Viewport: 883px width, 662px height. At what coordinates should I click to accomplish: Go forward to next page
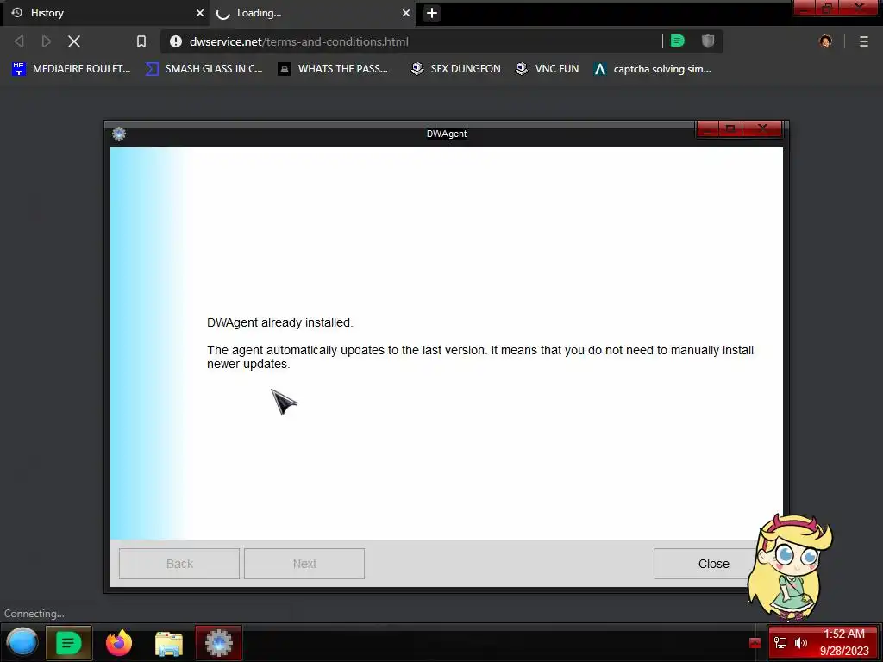click(47, 41)
